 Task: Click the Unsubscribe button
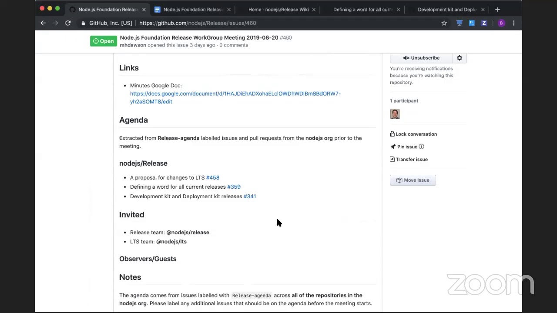(x=421, y=58)
